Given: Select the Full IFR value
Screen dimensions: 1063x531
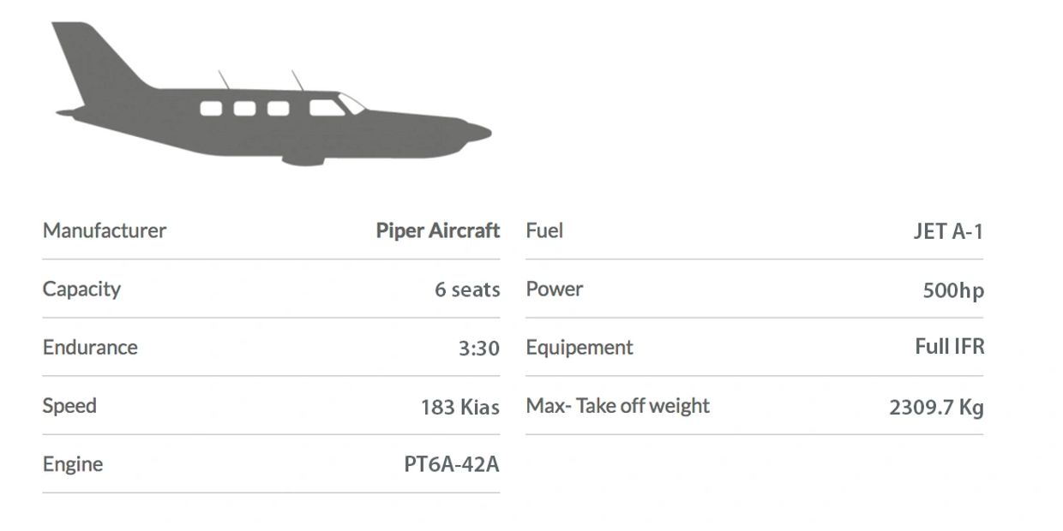Looking at the screenshot, I should coord(949,346).
